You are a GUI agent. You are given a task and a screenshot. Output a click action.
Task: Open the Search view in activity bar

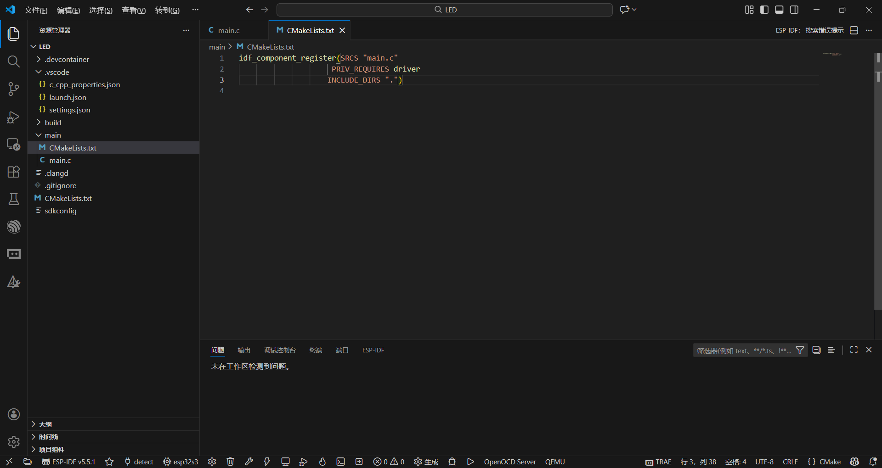[x=14, y=61]
